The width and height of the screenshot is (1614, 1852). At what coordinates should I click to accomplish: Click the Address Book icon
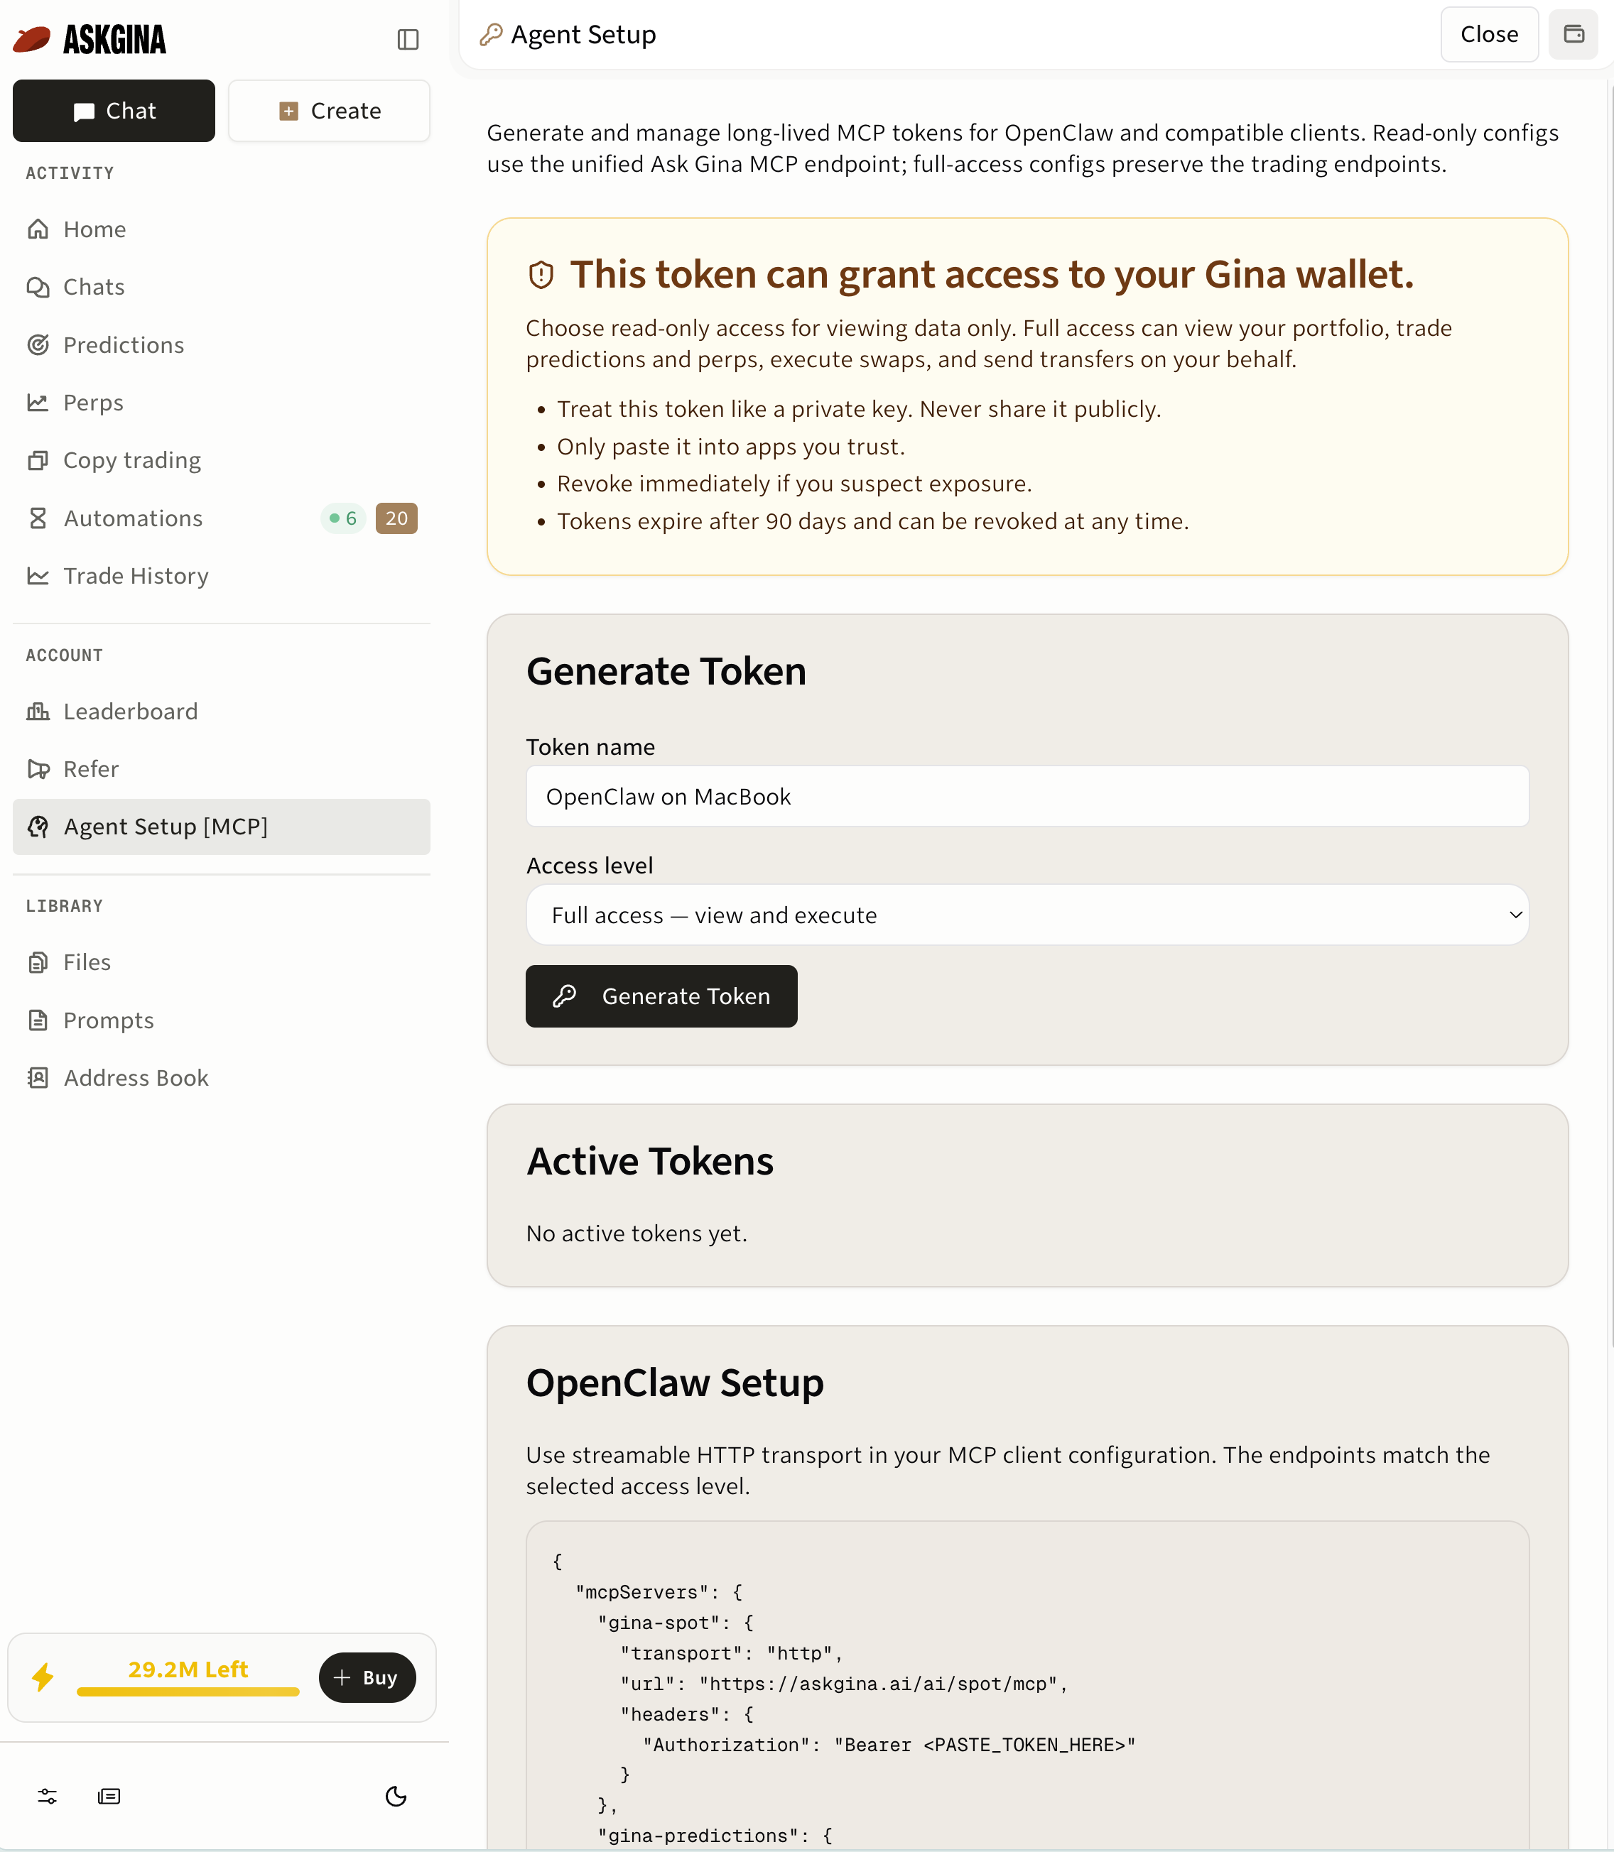point(38,1078)
